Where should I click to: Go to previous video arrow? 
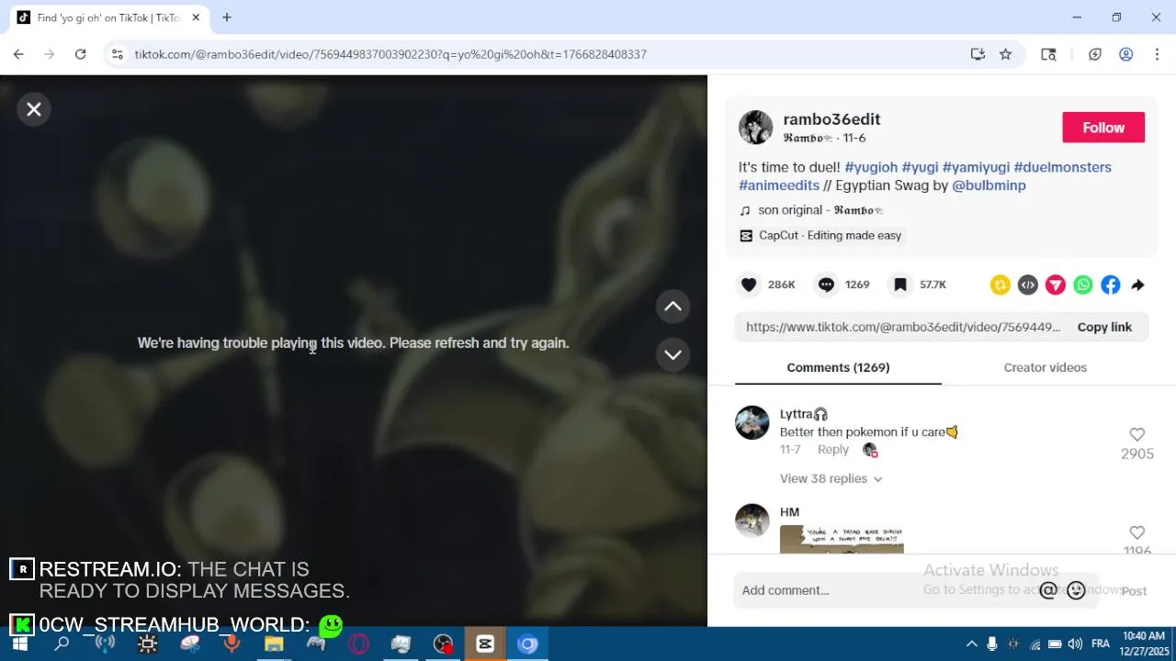(x=673, y=307)
